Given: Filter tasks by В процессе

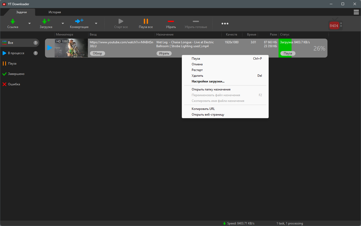Looking at the screenshot, I should [20, 53].
